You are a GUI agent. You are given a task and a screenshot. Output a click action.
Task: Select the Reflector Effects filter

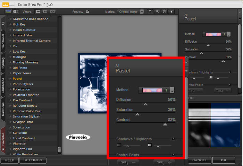coord(25,106)
